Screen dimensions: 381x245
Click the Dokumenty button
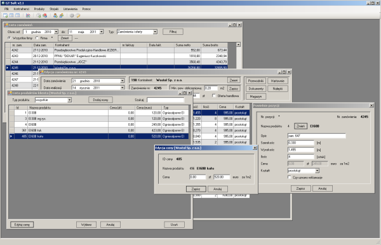256,89
